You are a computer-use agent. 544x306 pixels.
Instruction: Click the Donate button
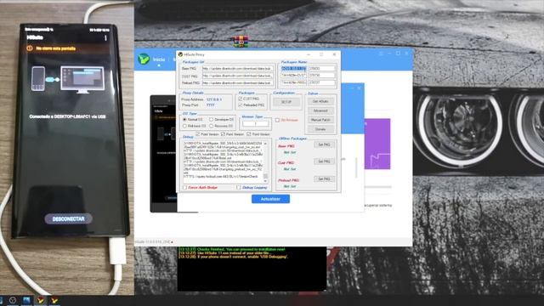(x=320, y=129)
